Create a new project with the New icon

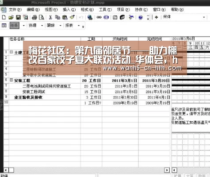click(4, 17)
